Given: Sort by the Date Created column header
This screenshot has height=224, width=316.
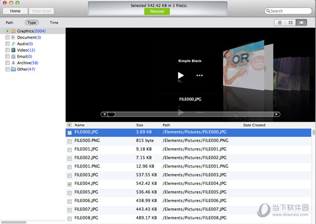Looking at the screenshot, I should [x=254, y=125].
